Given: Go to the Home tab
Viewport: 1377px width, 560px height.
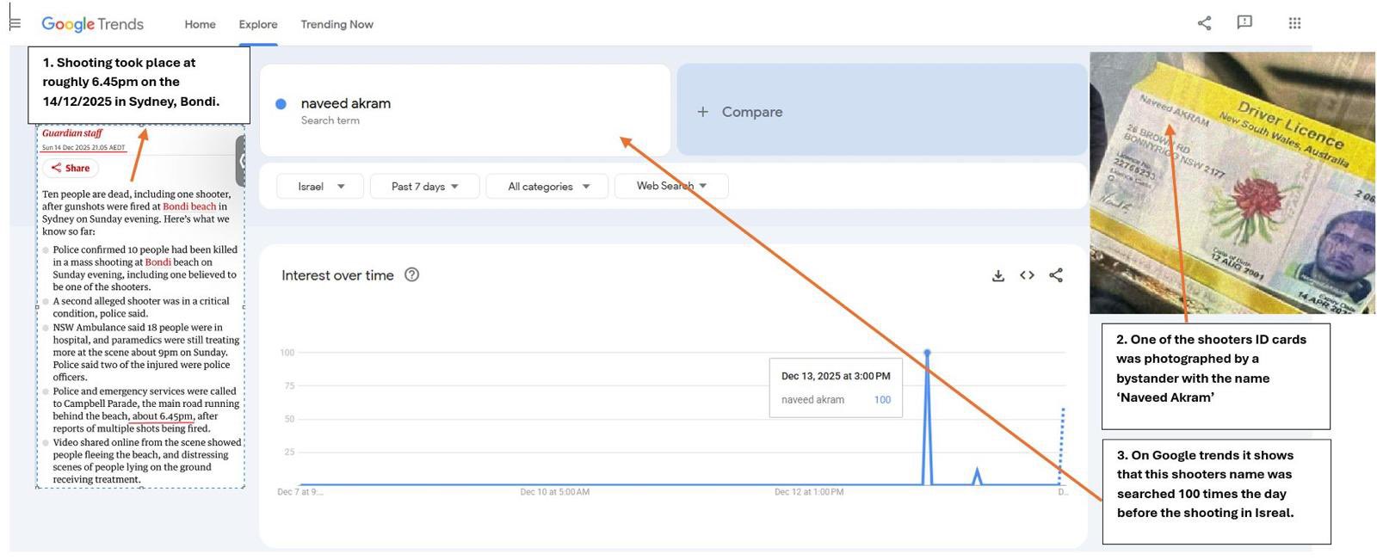Looking at the screenshot, I should pyautogui.click(x=200, y=24).
